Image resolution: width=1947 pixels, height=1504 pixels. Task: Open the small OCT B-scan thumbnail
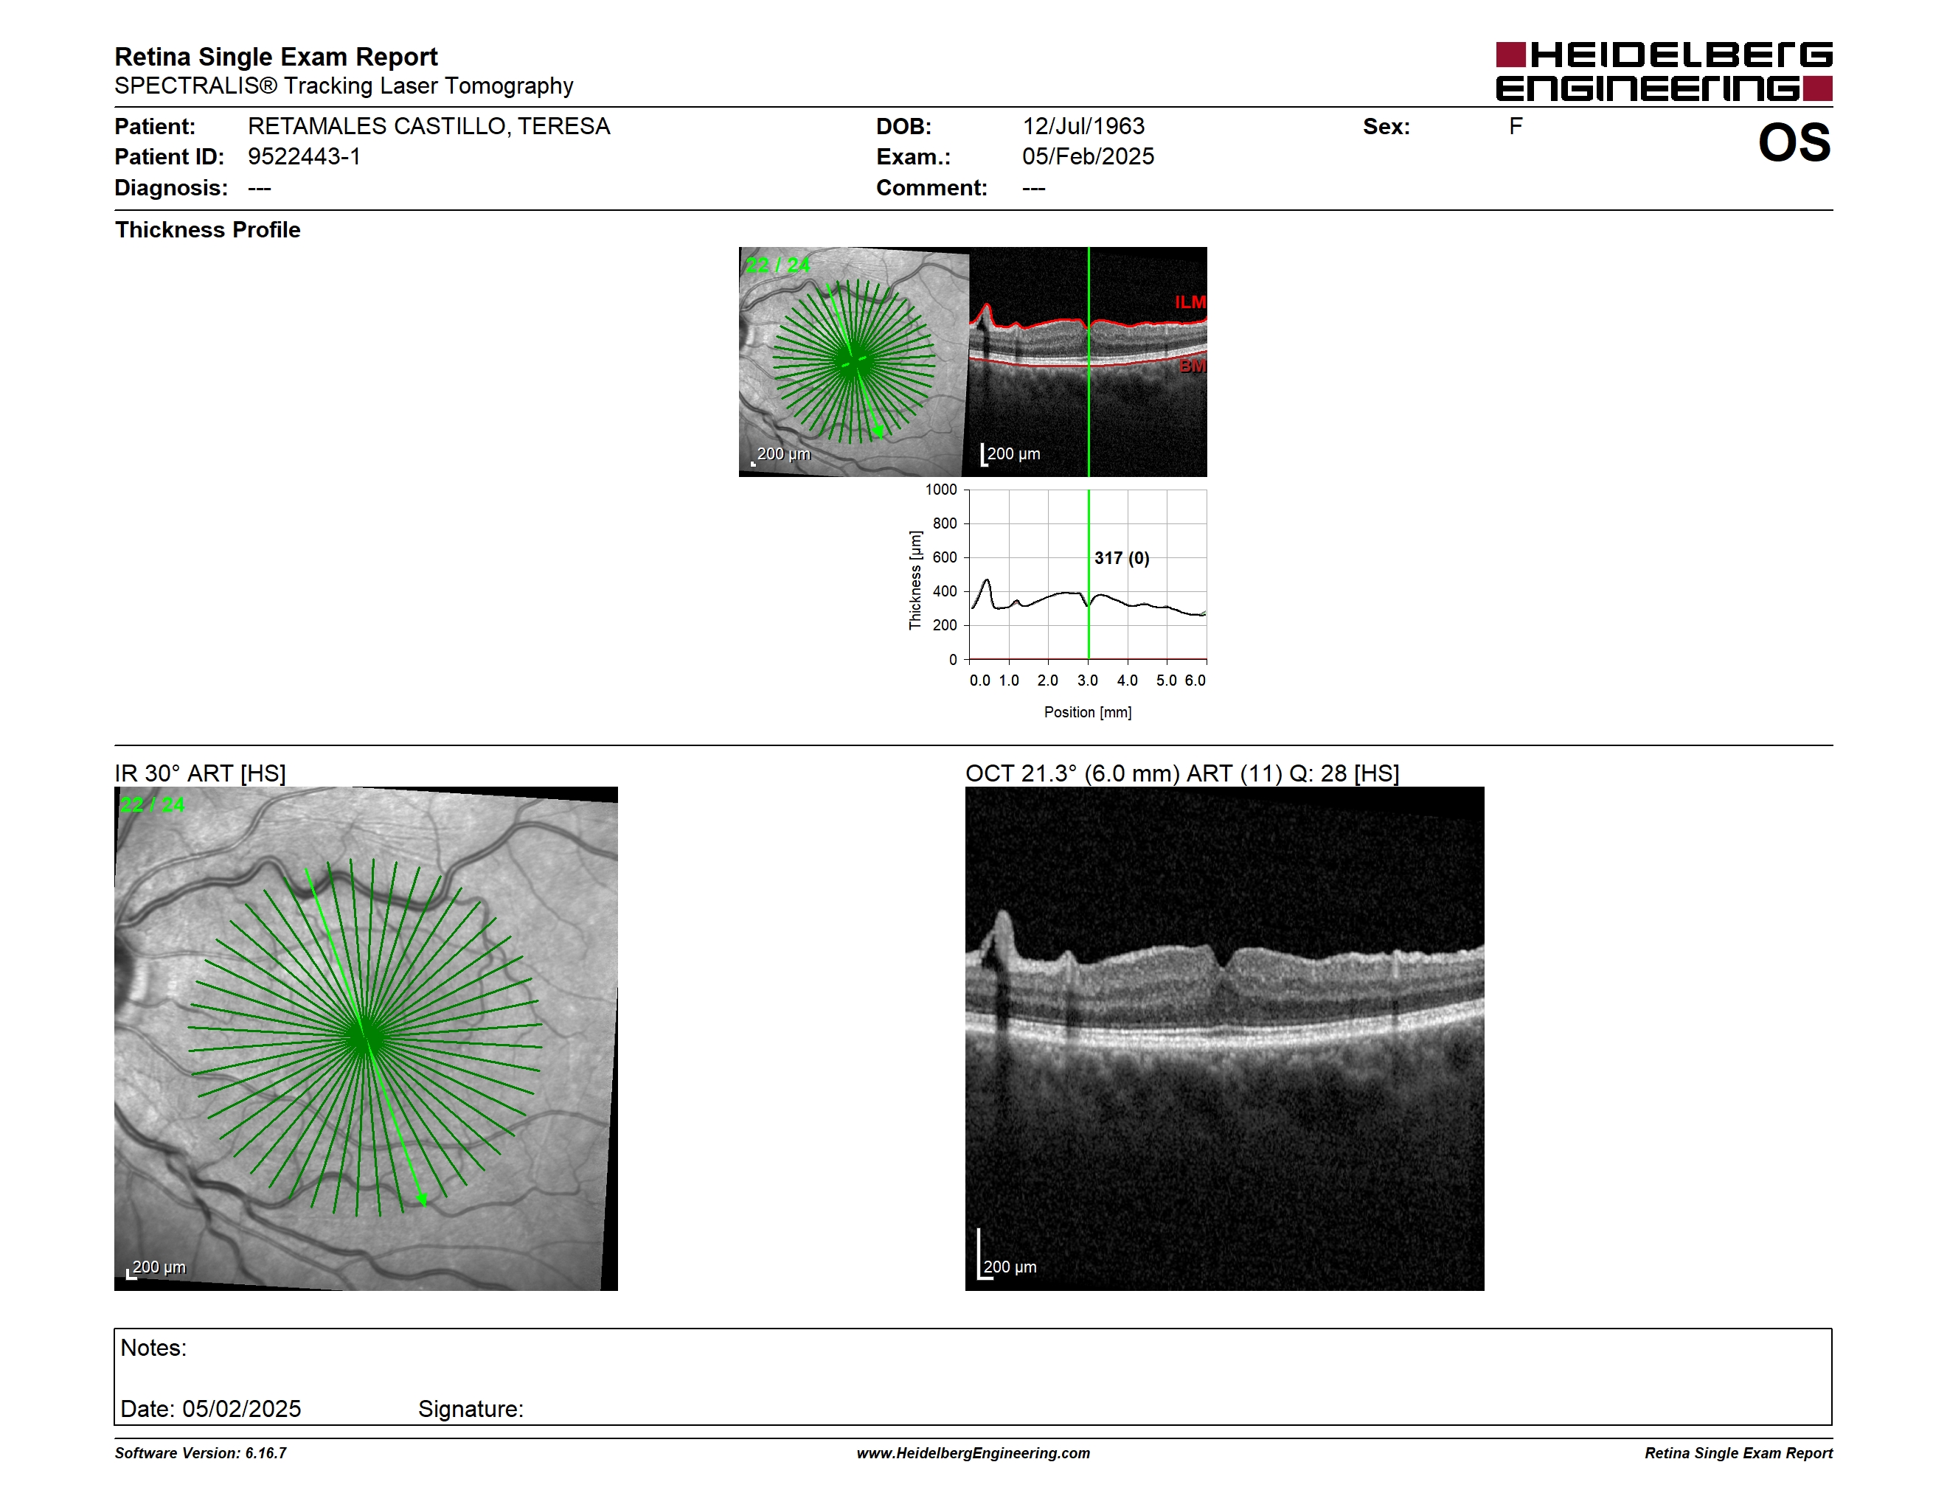coord(1088,362)
